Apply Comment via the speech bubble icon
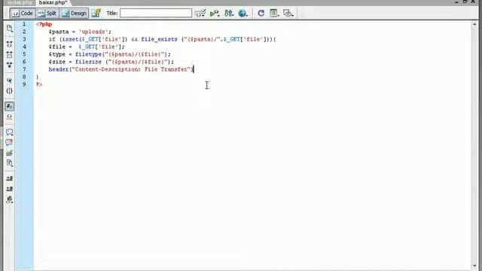The image size is (482, 271). coord(10,132)
